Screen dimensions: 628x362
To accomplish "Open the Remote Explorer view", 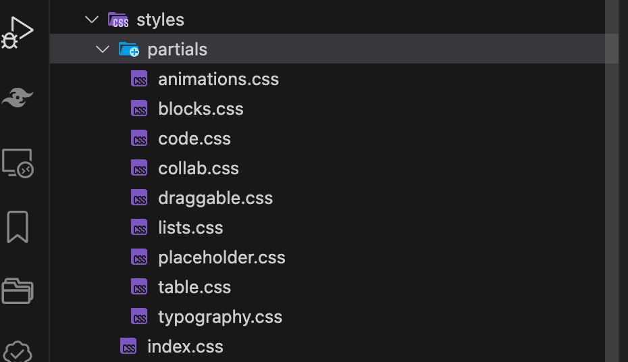I will pyautogui.click(x=18, y=163).
